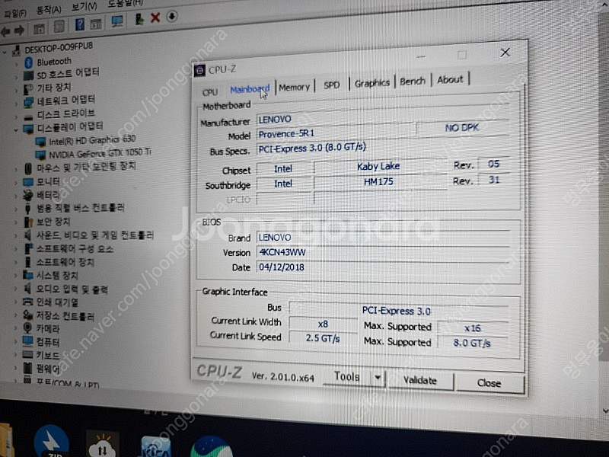This screenshot has width=609, height=457.
Task: Expand the 기타 장치 node
Action: coord(16,90)
